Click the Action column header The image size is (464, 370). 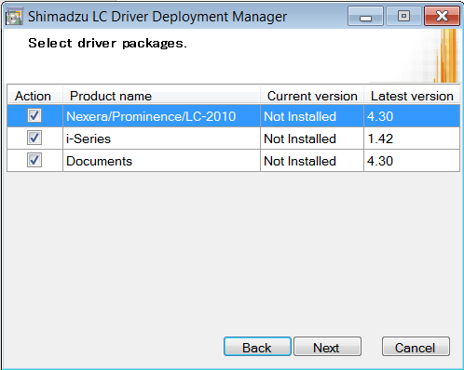pos(34,95)
